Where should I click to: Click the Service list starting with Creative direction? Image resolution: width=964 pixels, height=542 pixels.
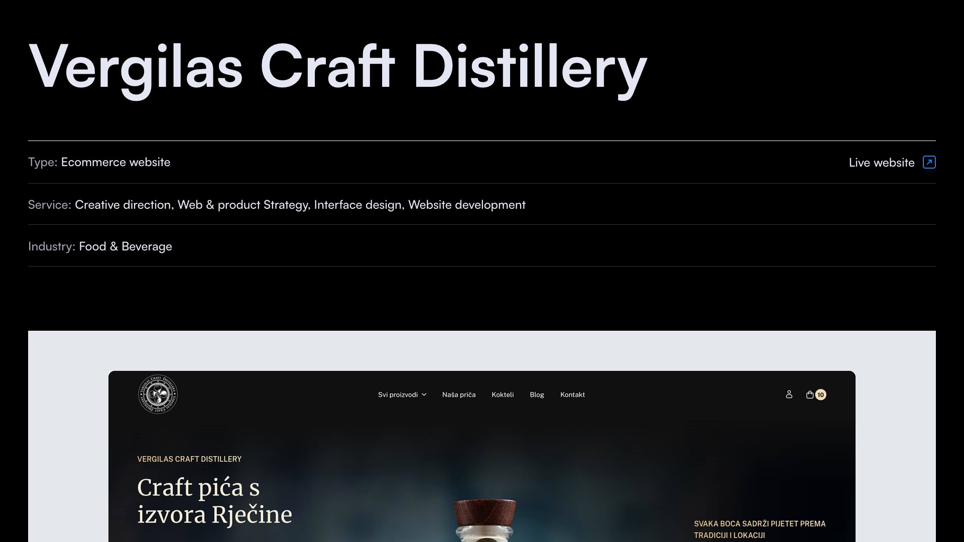300,205
